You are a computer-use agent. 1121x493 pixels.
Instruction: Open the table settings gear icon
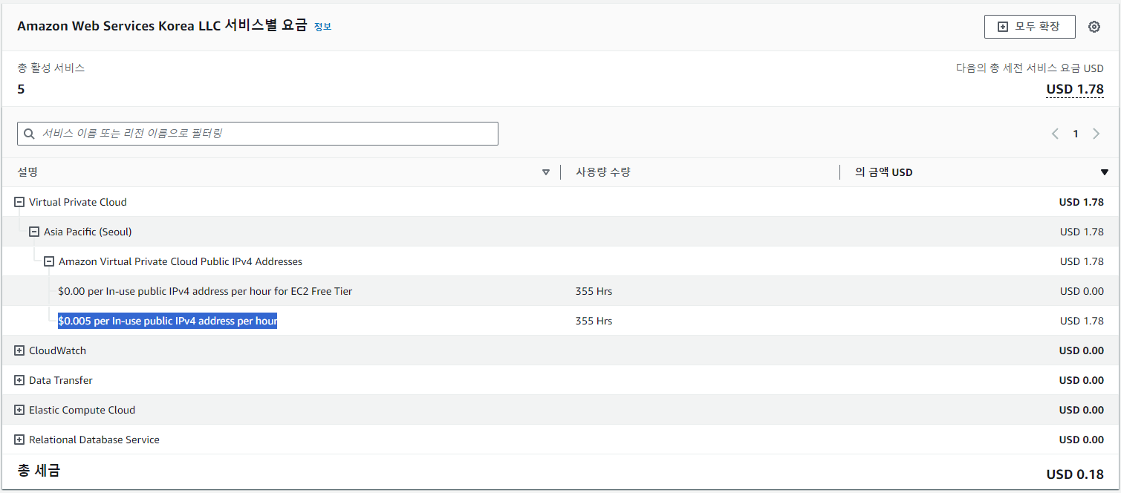point(1094,27)
